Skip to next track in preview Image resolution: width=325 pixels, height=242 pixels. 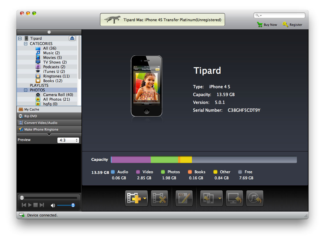42,205
